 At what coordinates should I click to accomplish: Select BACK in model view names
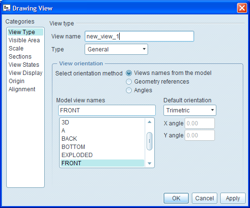pyautogui.click(x=102, y=139)
